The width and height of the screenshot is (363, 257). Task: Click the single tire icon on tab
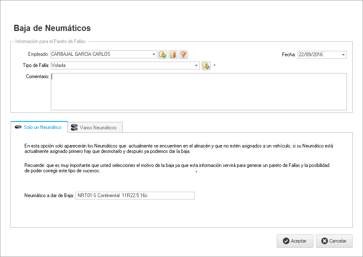[18, 127]
